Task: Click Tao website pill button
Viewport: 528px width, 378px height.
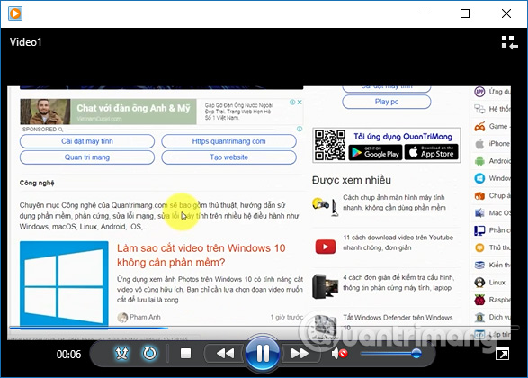Action: pos(229,157)
